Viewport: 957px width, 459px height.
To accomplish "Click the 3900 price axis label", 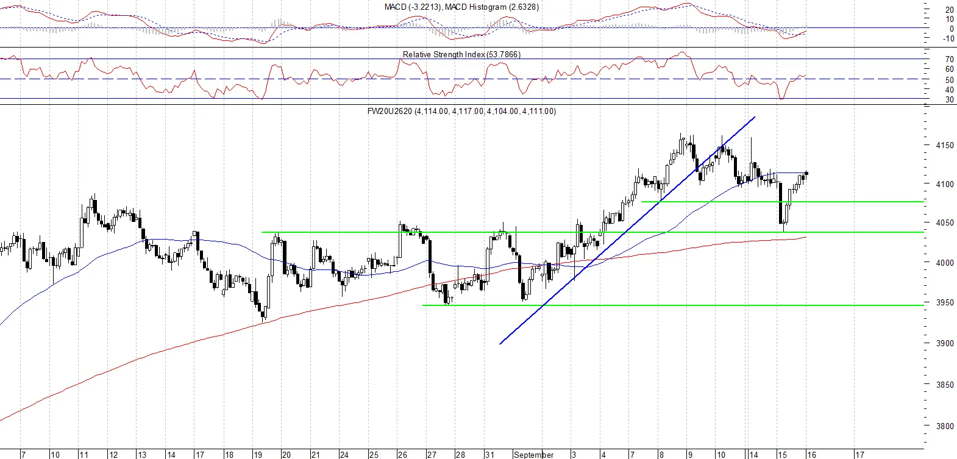I will coord(945,343).
